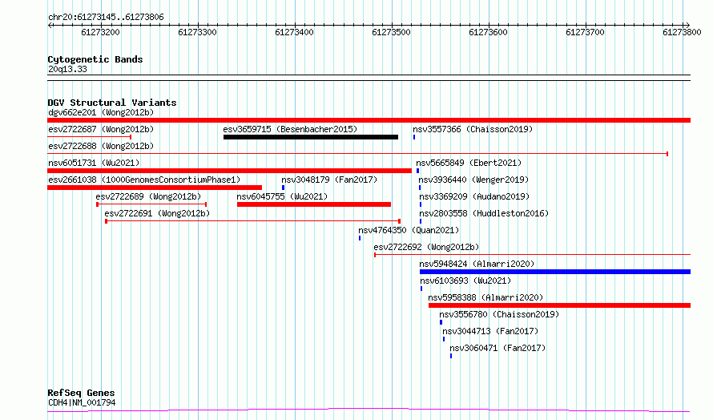Open nsv3556780 (Chaisson2019) variant label
The width and height of the screenshot is (713, 420).
(x=499, y=314)
